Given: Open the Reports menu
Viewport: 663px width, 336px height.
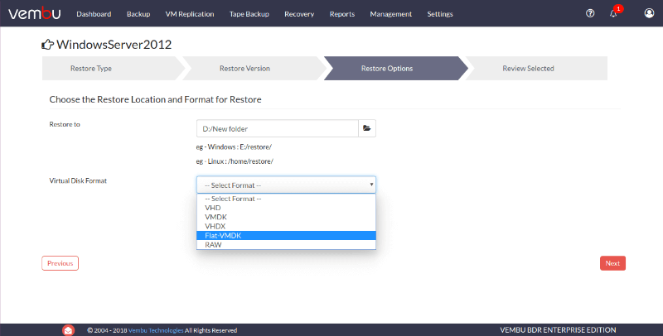Looking at the screenshot, I should point(342,14).
